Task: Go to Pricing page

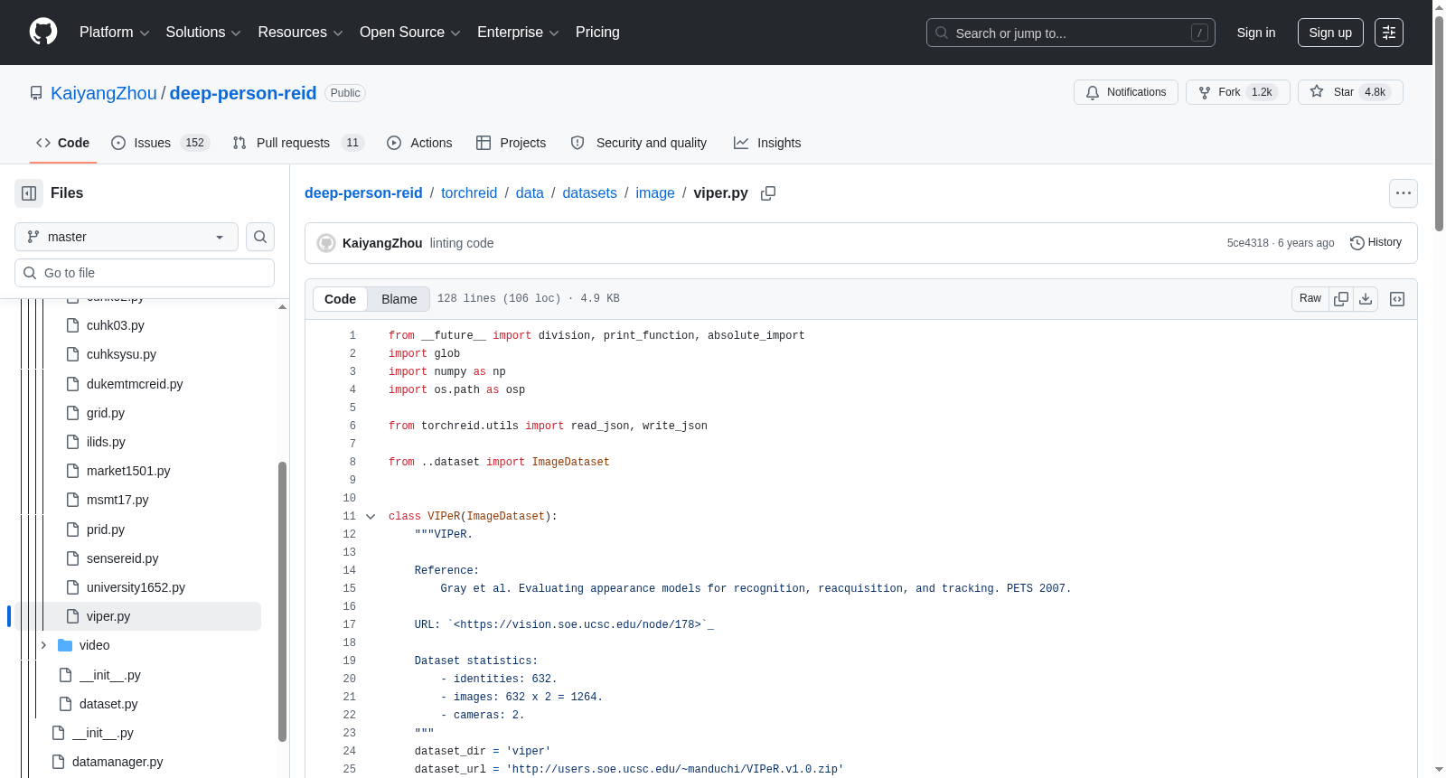Action: (x=597, y=33)
